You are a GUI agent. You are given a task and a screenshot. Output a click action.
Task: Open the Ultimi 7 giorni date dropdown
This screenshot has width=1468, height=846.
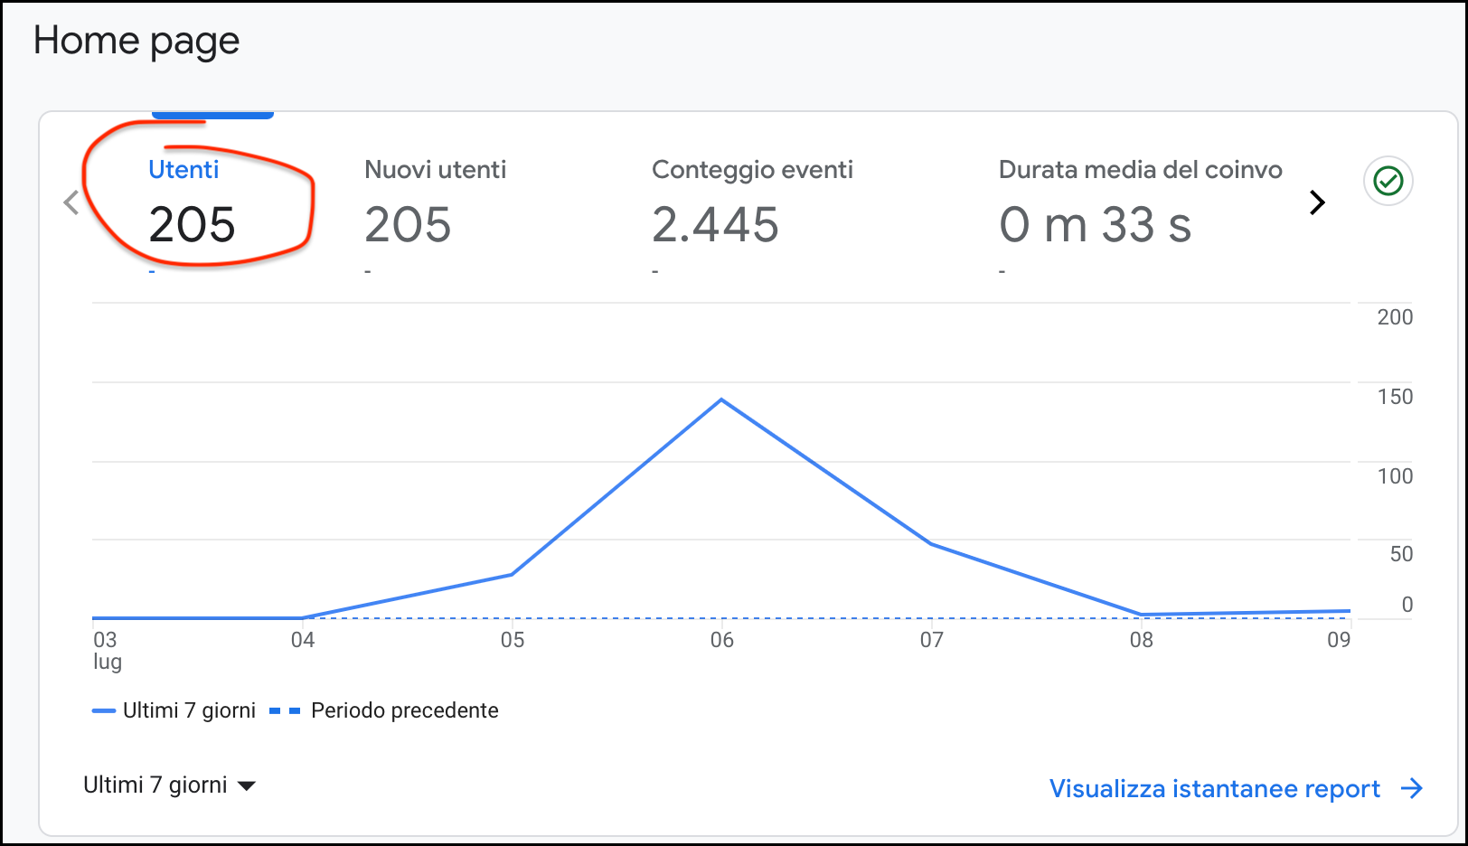click(x=170, y=785)
